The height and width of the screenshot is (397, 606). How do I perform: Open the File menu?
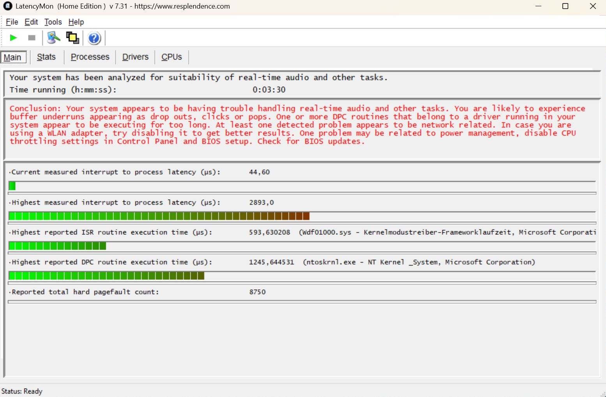point(12,22)
